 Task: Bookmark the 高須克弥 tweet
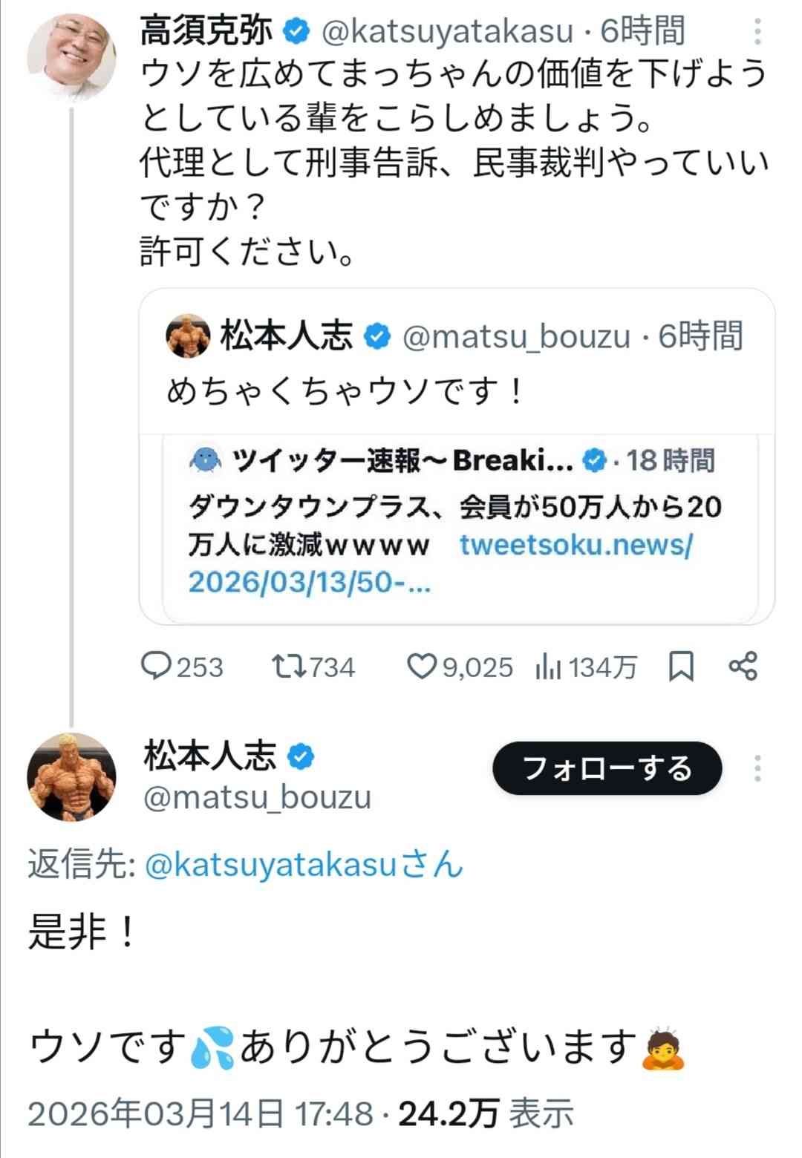pos(681,666)
